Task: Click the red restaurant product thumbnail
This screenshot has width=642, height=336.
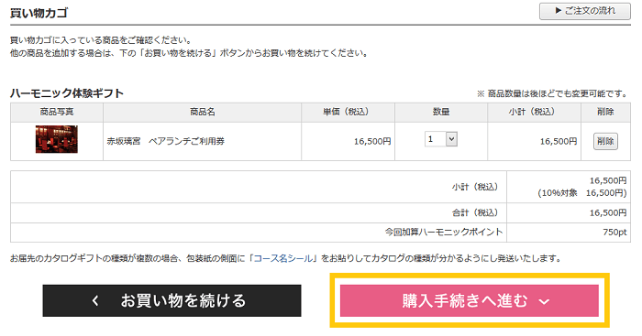Action: tap(57, 139)
